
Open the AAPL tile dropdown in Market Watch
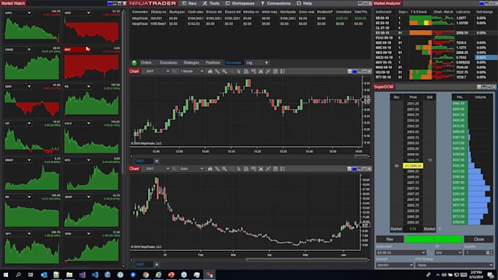pos(29,13)
